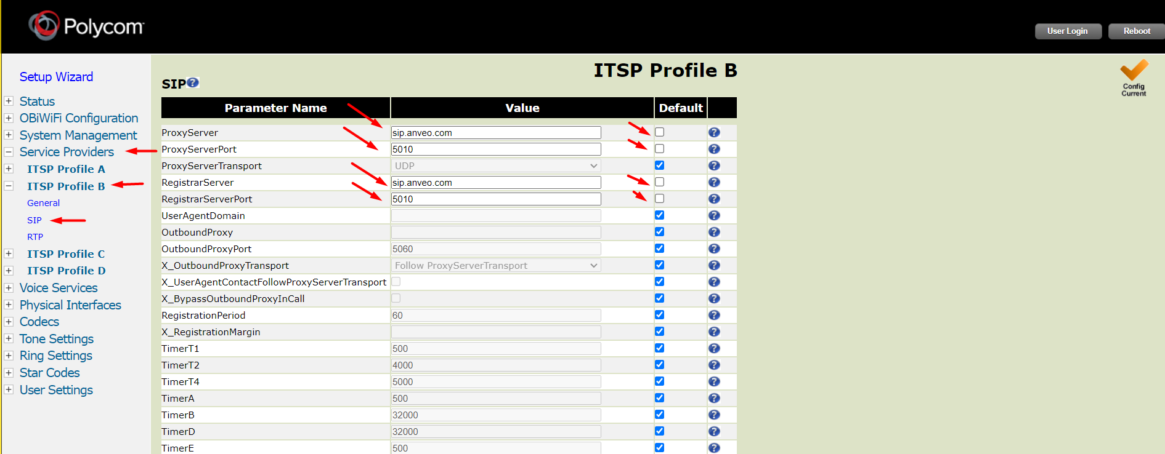This screenshot has width=1165, height=454.
Task: Open help for TimerB parameter
Action: click(714, 415)
